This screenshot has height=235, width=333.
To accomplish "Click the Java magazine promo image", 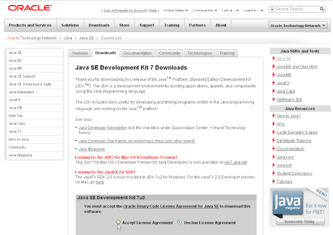I will click(288, 204).
